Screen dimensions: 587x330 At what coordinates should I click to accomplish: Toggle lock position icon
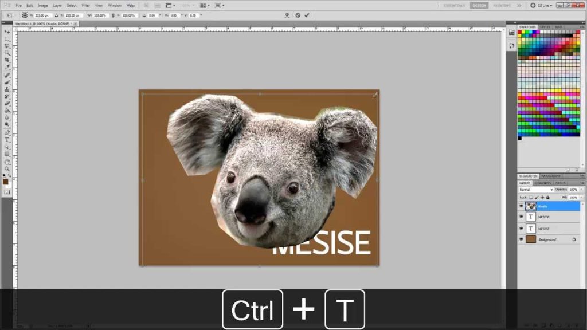coord(542,197)
